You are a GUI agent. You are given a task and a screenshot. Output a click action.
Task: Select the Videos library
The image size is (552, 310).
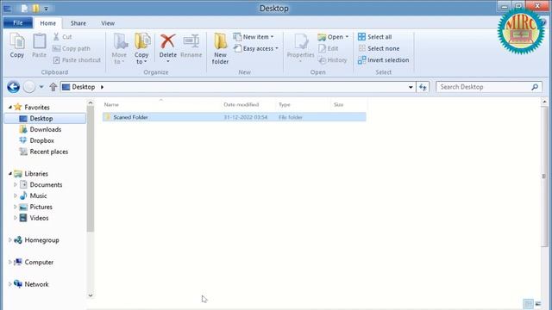pos(39,218)
